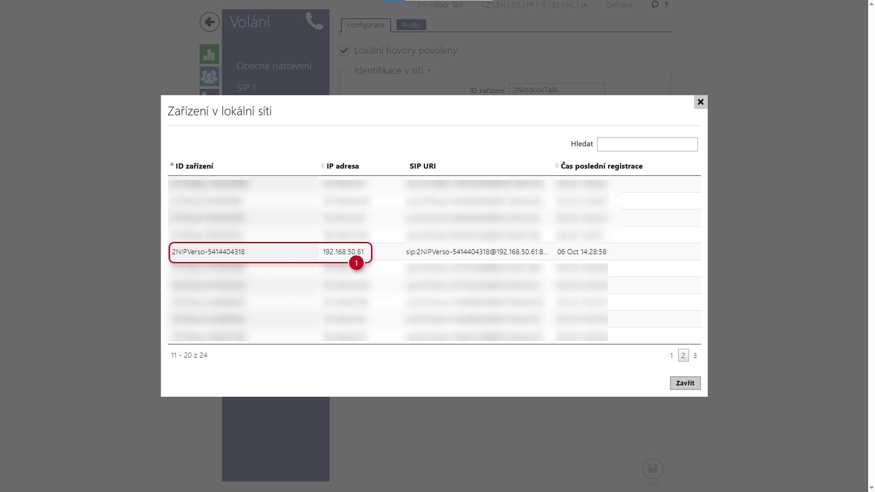Switch language to JA

click(584, 5)
